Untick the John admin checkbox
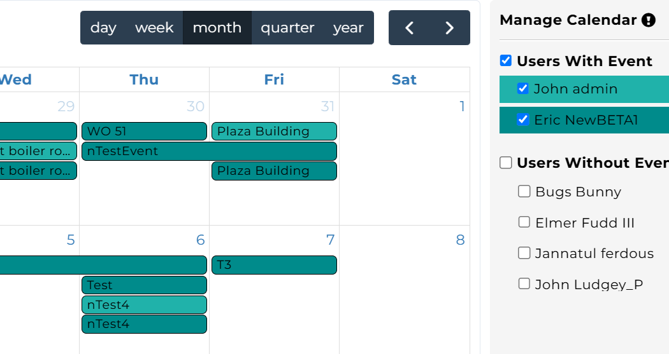 (522, 88)
